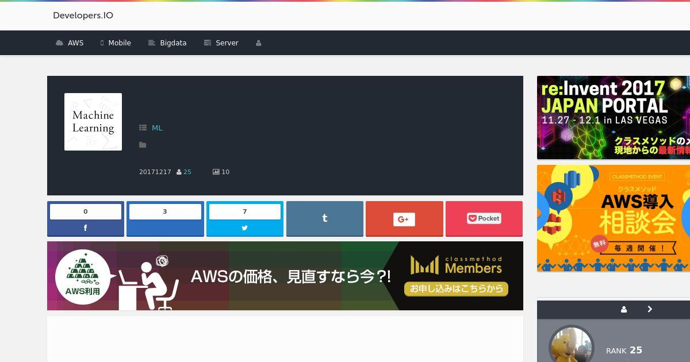Open the Developers.IO home link
The image size is (690, 362).
(83, 16)
